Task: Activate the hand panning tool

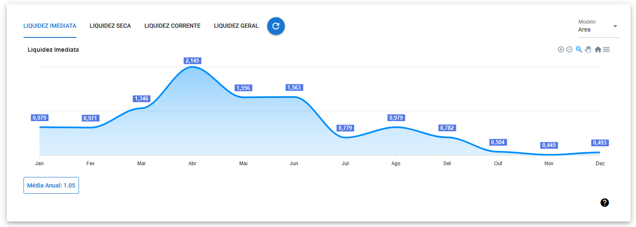Action: pos(588,50)
